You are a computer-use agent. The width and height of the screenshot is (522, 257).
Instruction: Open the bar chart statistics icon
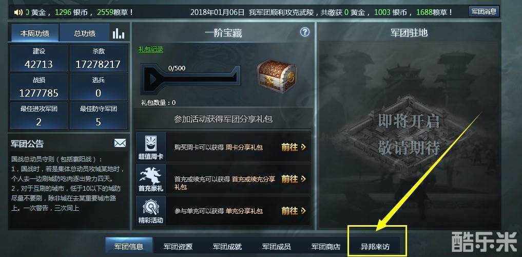119,33
